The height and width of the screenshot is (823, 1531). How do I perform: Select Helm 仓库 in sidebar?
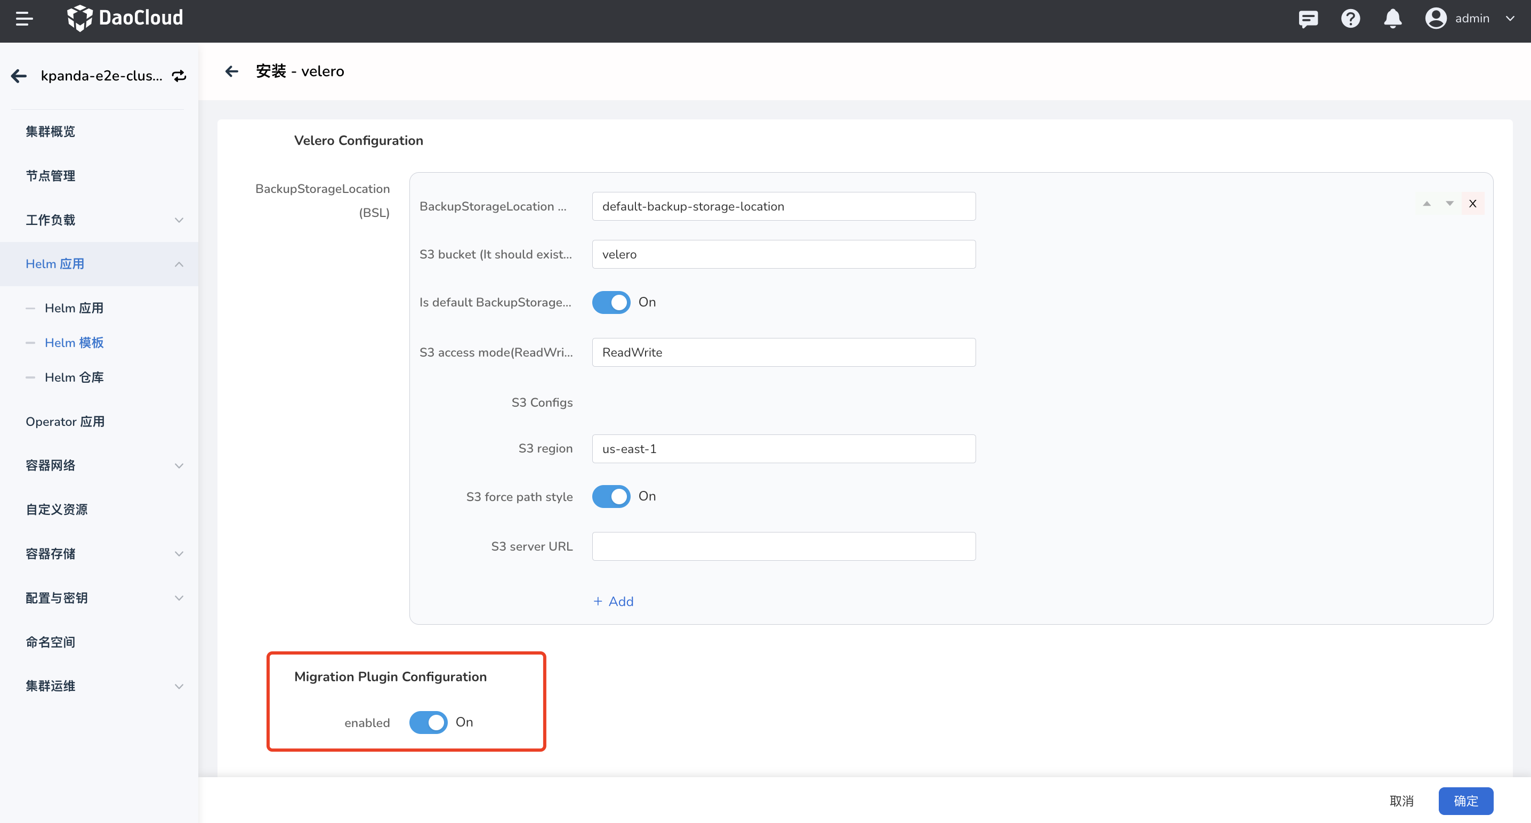(74, 377)
